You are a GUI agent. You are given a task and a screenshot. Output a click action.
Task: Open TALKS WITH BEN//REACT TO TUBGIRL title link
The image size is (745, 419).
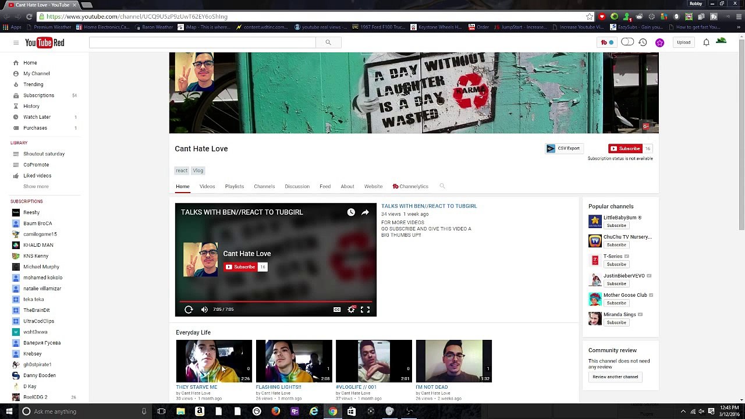[x=429, y=206]
